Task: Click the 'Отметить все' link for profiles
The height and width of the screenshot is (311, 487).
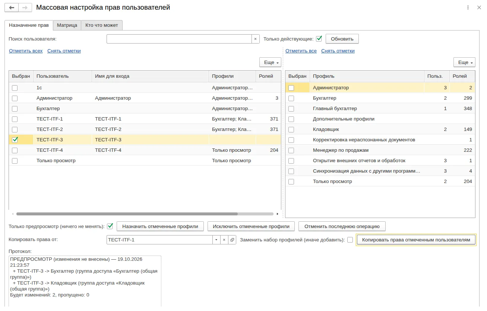Action: coord(301,51)
